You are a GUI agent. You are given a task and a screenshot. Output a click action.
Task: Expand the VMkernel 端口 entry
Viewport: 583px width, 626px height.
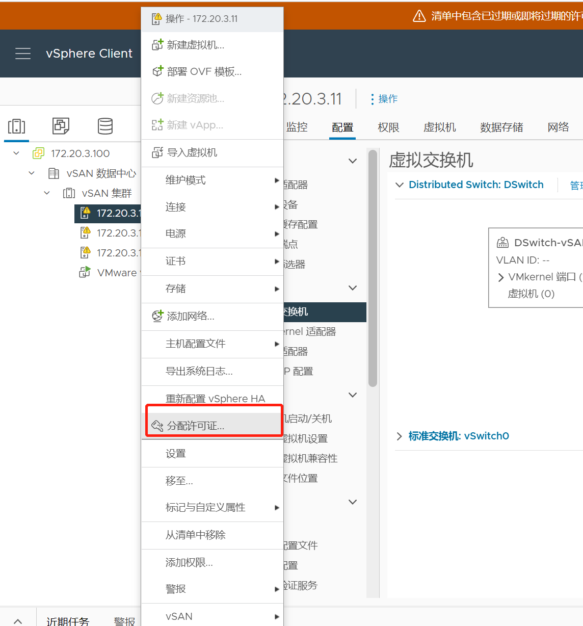501,277
